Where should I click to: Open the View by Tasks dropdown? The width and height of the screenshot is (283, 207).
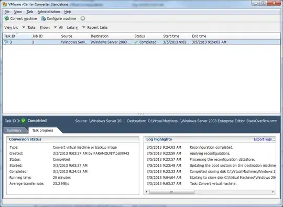click(x=24, y=27)
